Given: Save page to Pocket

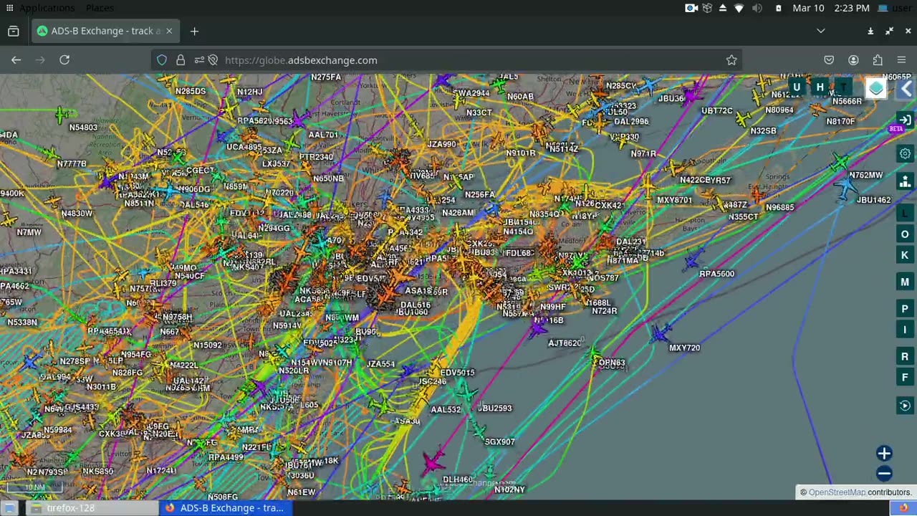Looking at the screenshot, I should point(829,60).
